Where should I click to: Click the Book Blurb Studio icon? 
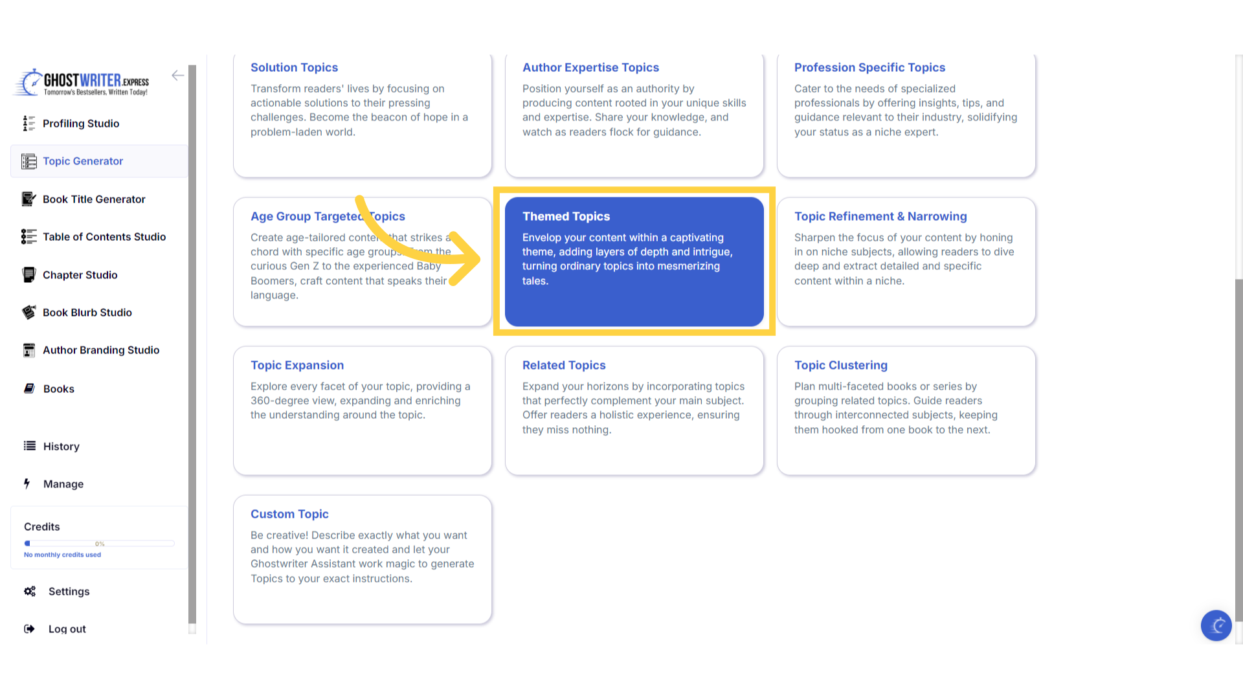click(x=28, y=313)
